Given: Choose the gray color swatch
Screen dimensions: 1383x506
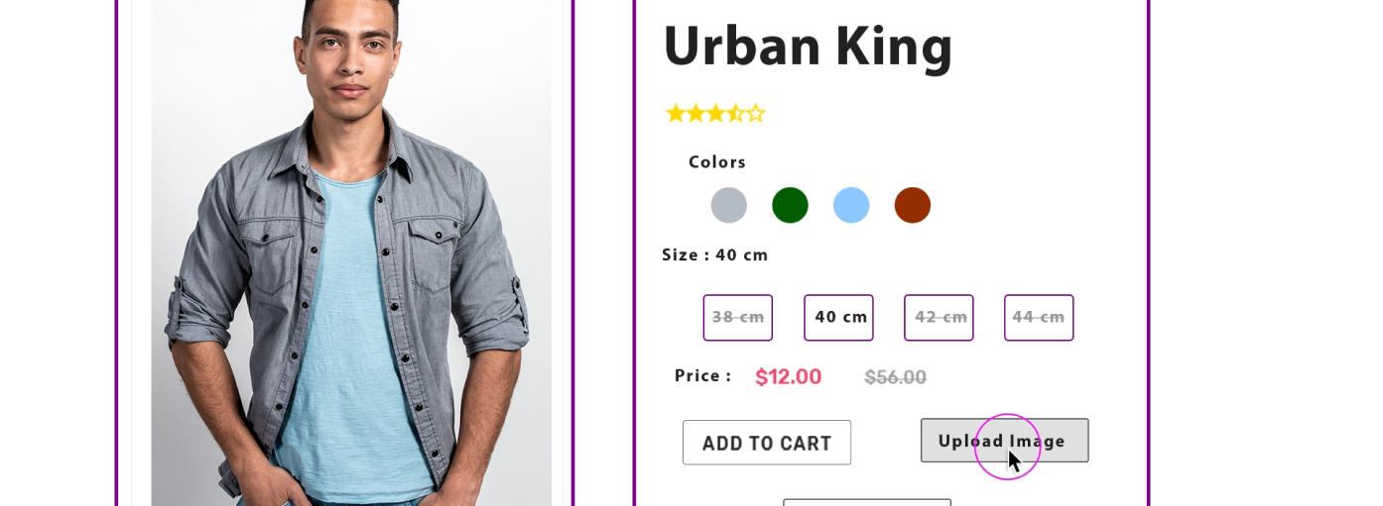Looking at the screenshot, I should (x=729, y=205).
